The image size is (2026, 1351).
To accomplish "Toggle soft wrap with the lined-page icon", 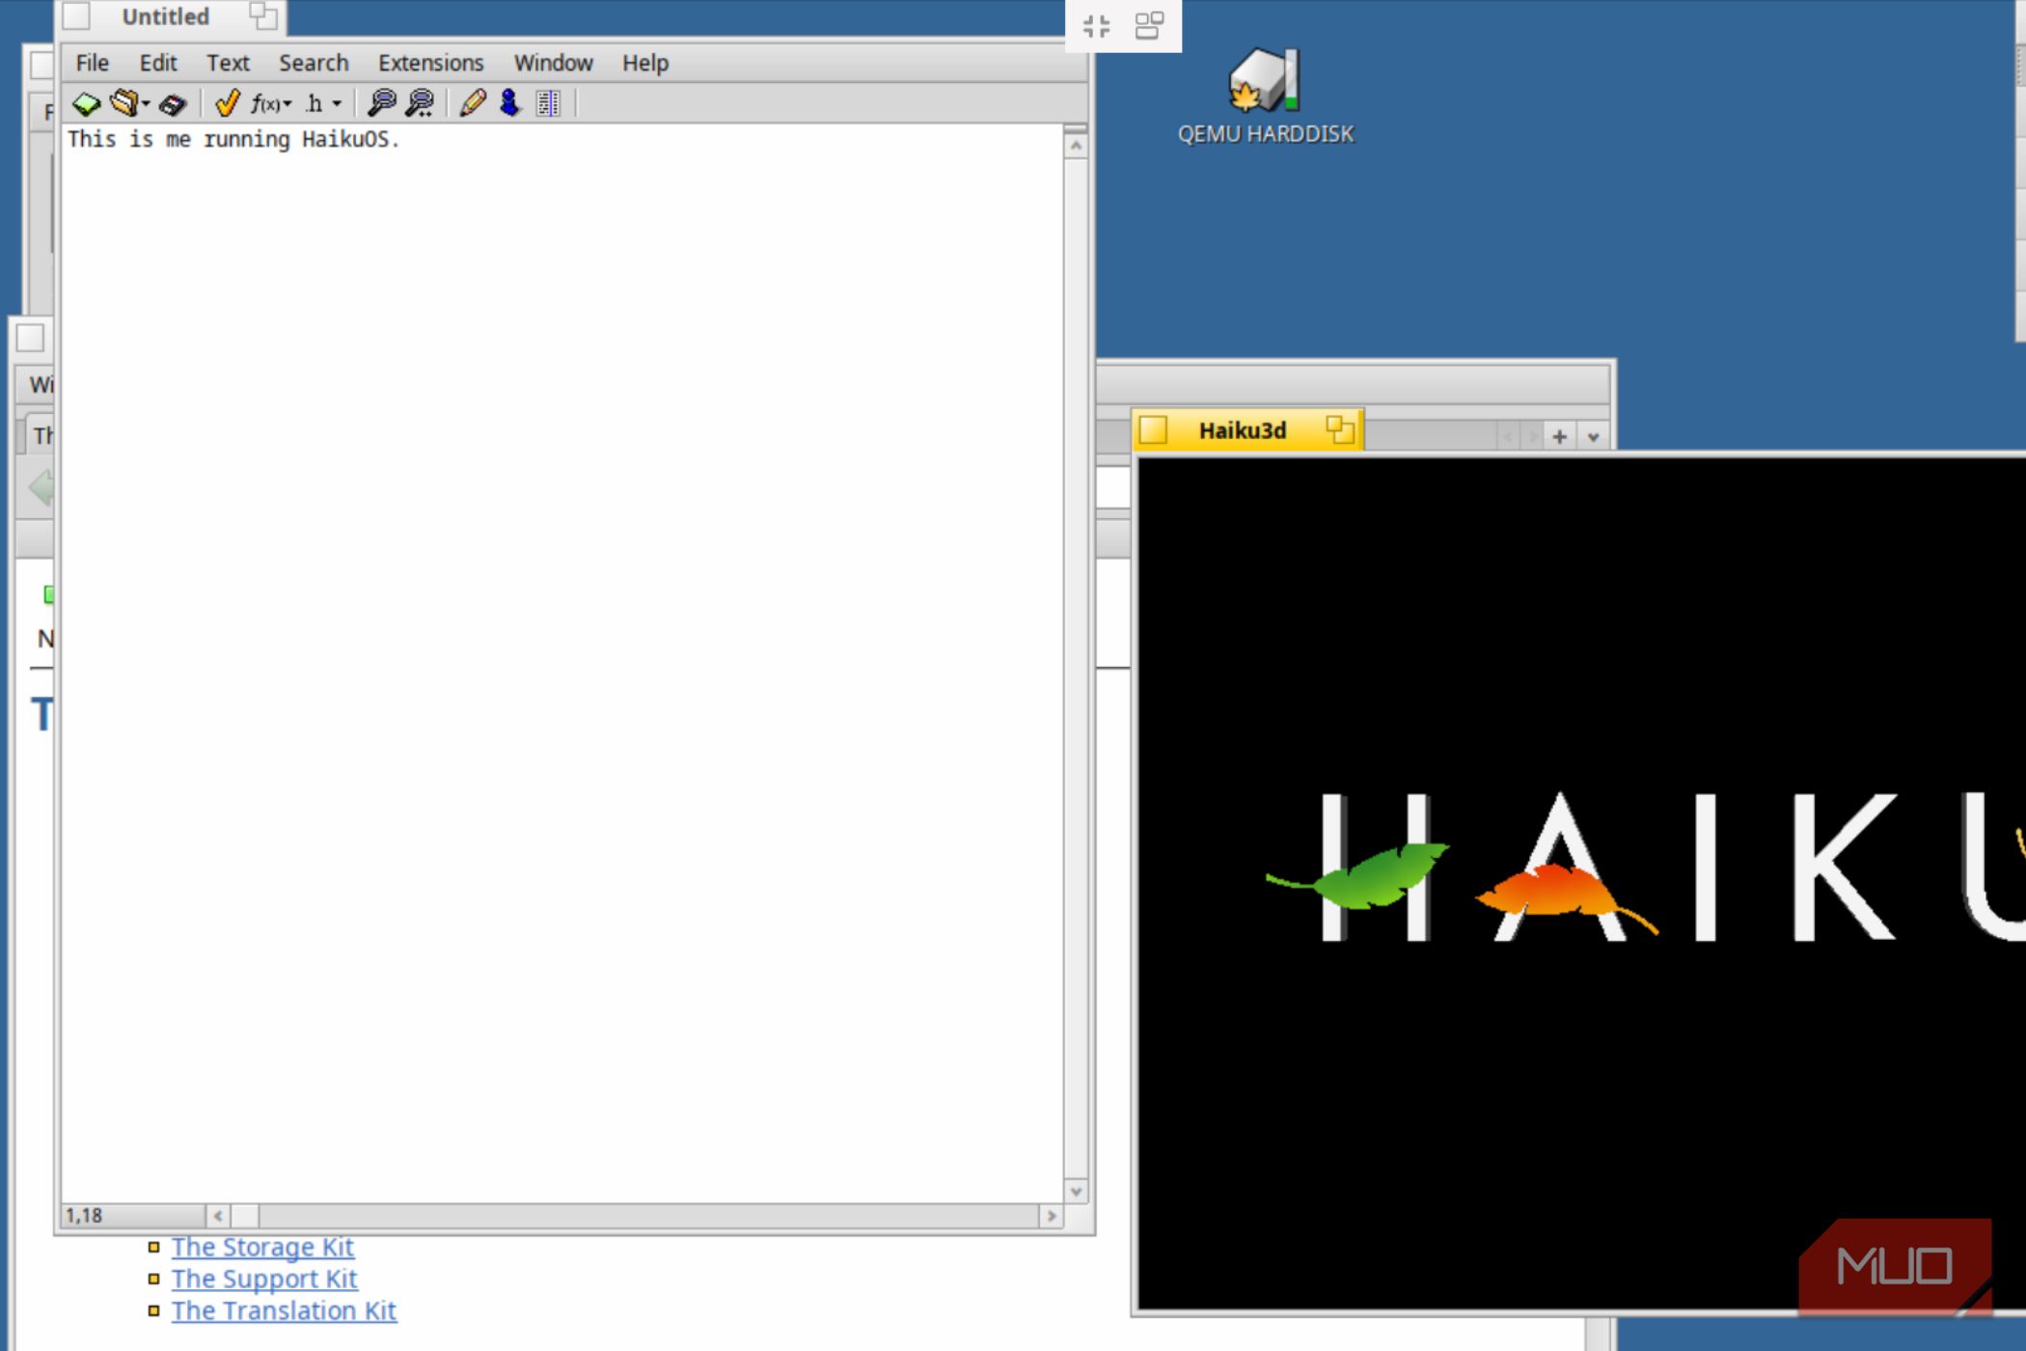I will [548, 103].
